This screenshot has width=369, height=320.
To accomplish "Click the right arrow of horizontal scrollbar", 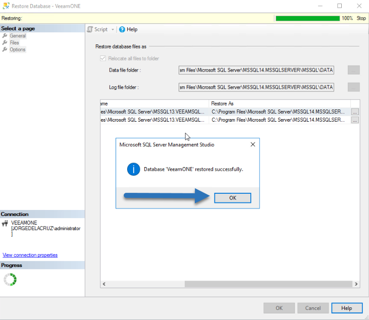I will pos(356,284).
